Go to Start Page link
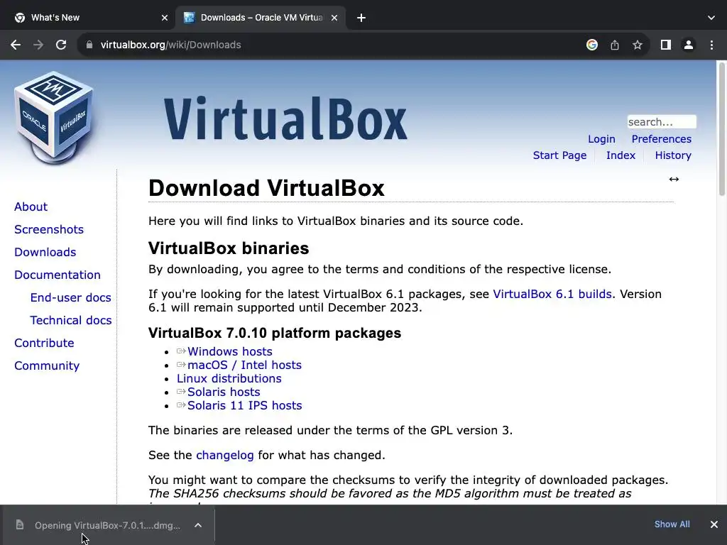This screenshot has height=545, width=727. (559, 155)
